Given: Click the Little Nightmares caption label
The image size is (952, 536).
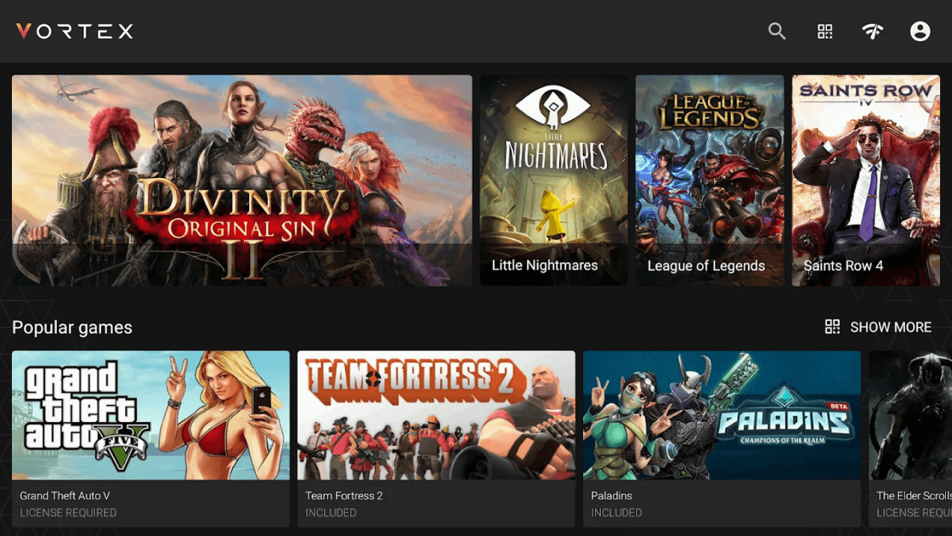Looking at the screenshot, I should tap(545, 265).
